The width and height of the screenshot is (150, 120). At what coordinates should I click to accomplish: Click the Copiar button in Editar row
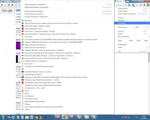138,40
